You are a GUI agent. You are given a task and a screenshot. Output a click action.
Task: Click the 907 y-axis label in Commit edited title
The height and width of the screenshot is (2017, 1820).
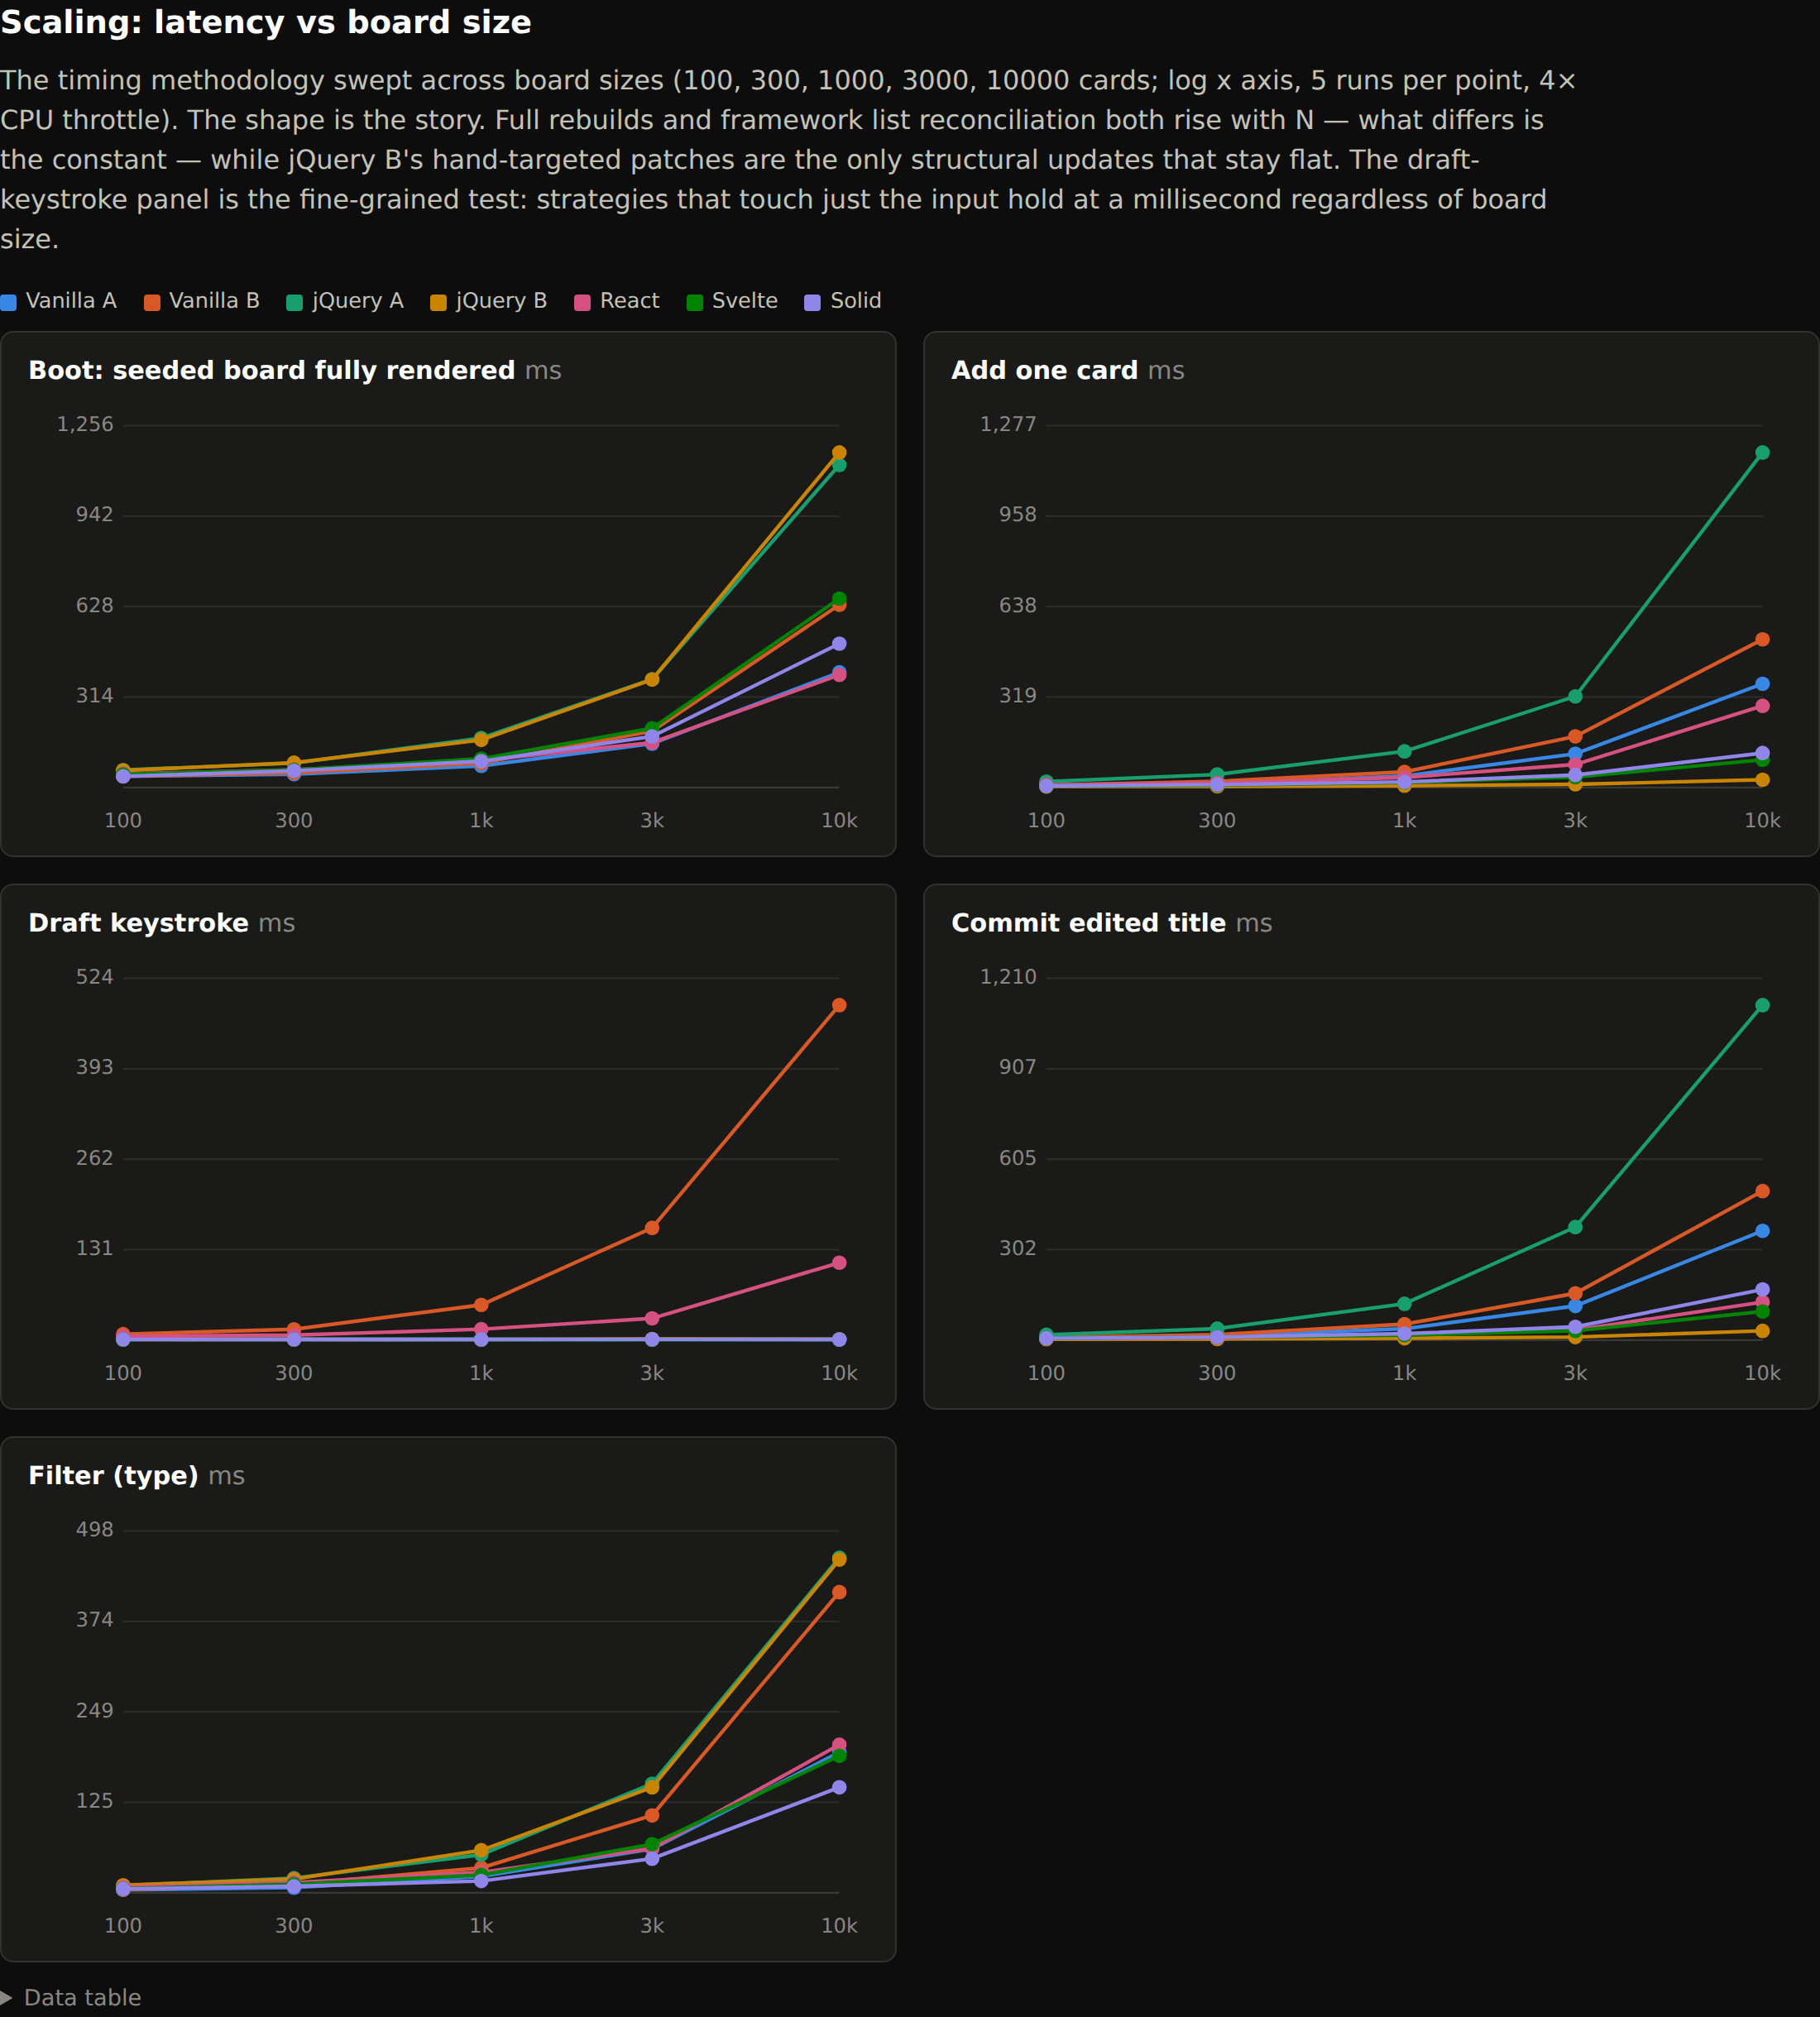pyautogui.click(x=1018, y=1067)
